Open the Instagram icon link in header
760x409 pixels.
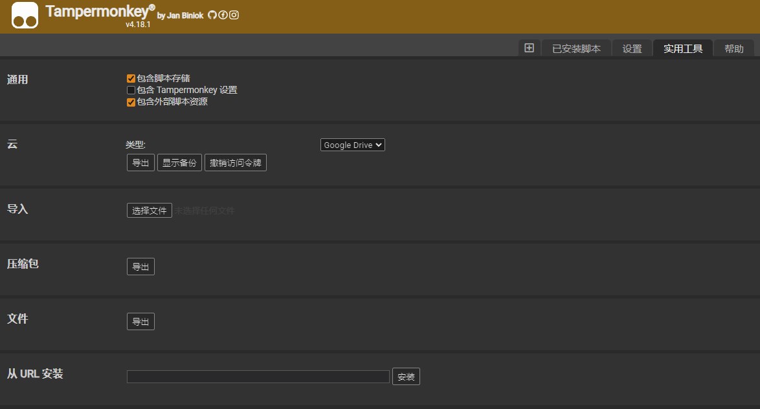pyautogui.click(x=234, y=15)
